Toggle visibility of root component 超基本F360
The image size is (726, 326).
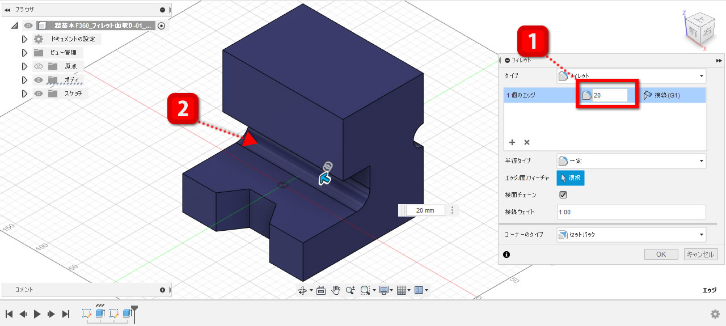(28, 26)
